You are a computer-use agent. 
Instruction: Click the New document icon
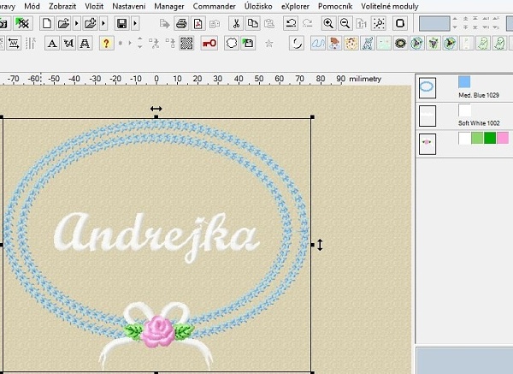[47, 24]
